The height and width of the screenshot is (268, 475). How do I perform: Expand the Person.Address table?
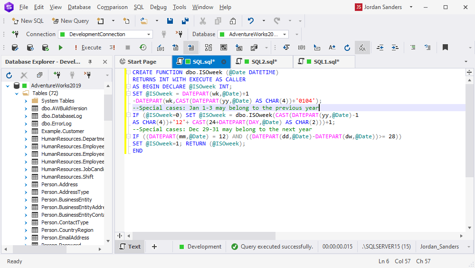coord(26,185)
